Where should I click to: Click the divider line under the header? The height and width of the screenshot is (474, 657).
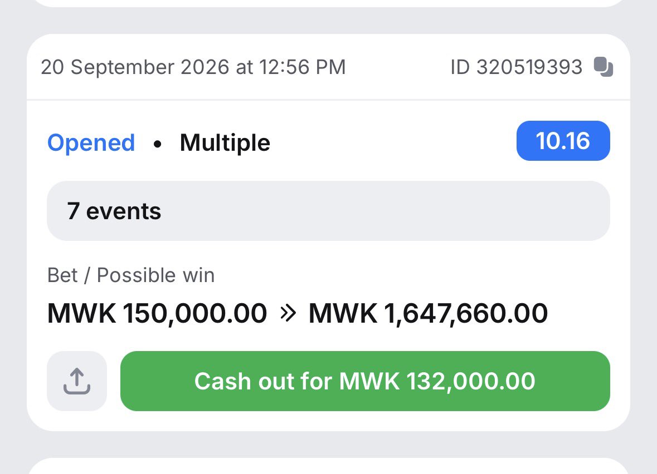click(x=329, y=100)
